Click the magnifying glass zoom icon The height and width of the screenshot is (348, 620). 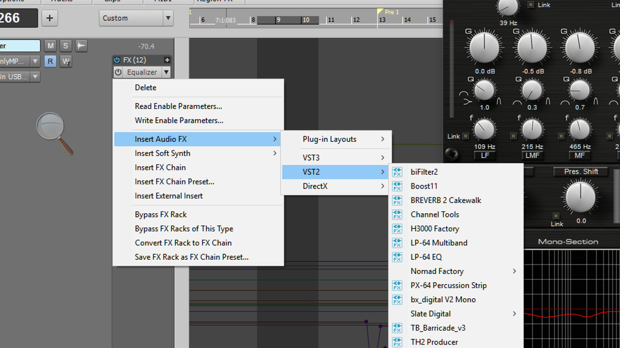(x=54, y=132)
